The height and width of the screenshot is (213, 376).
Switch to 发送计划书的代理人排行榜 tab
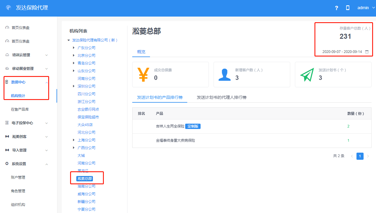click(222, 97)
